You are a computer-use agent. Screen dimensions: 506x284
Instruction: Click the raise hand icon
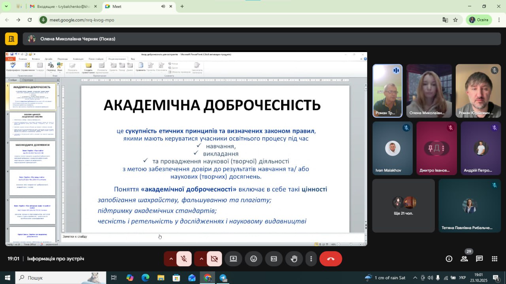coord(294,259)
